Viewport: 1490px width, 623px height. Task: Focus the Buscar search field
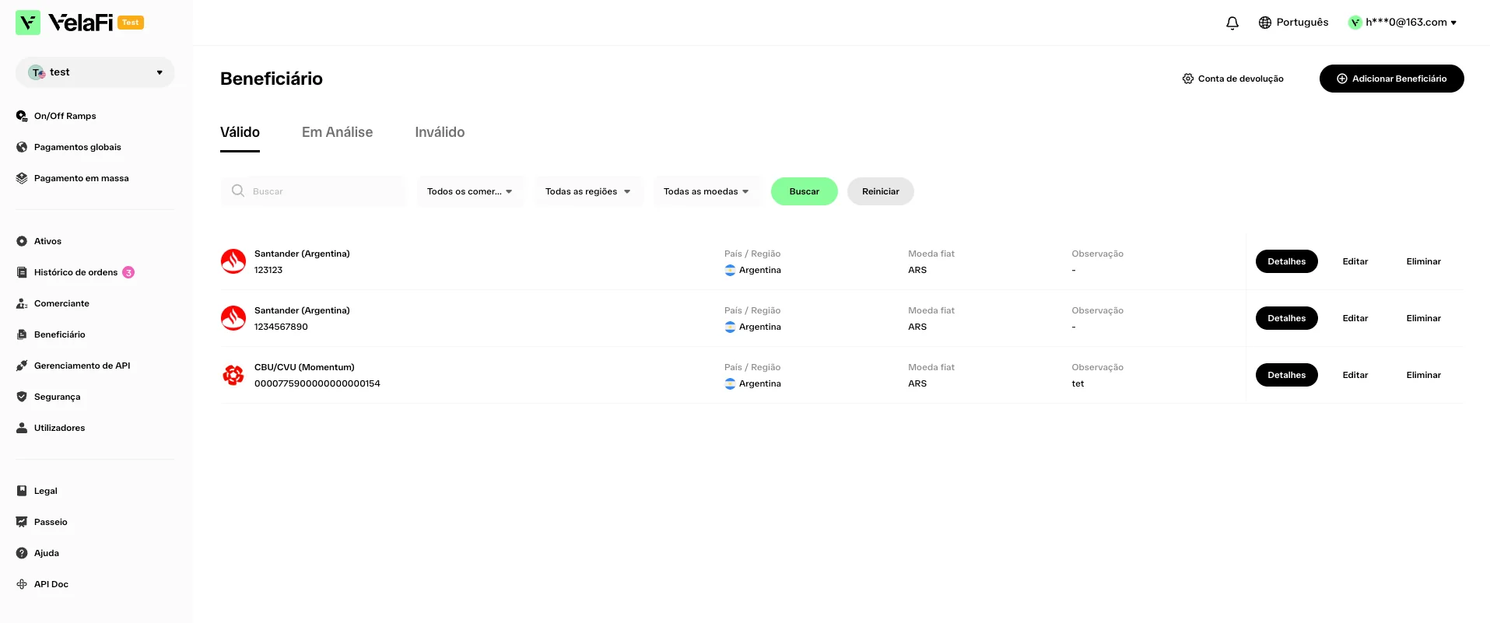point(313,191)
